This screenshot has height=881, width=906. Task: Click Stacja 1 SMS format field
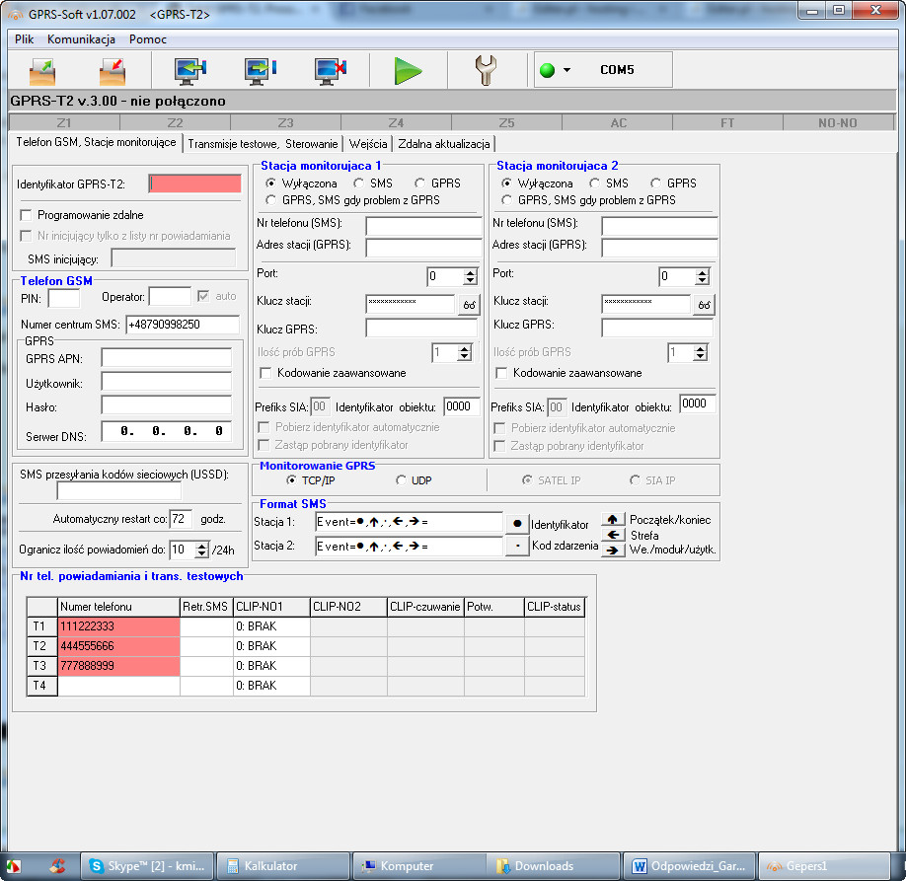(x=409, y=522)
